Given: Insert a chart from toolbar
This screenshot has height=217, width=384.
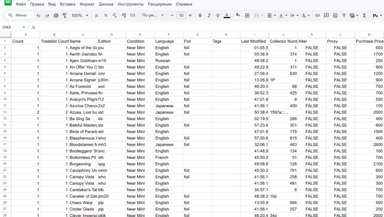Looking at the screenshot, I should [x=335, y=15].
